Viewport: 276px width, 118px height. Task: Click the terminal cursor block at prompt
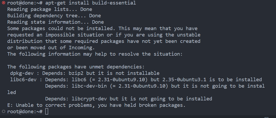click(x=47, y=112)
